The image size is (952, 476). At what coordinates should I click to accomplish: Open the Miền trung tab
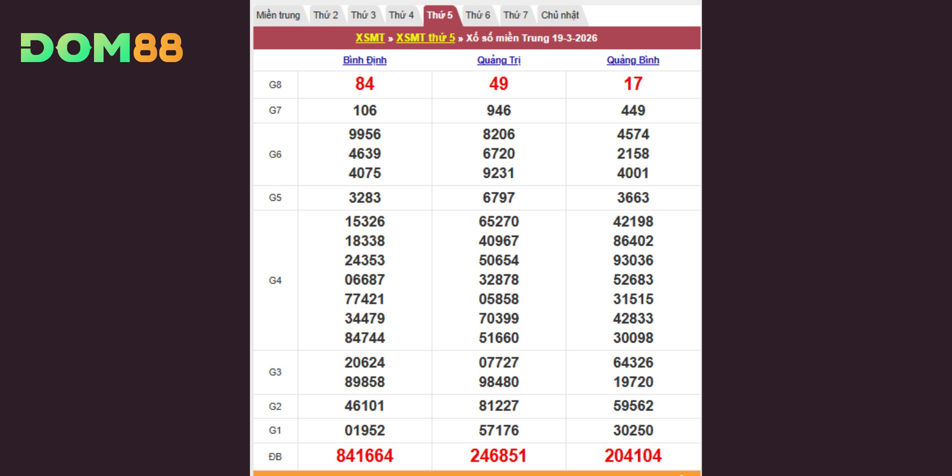[278, 15]
